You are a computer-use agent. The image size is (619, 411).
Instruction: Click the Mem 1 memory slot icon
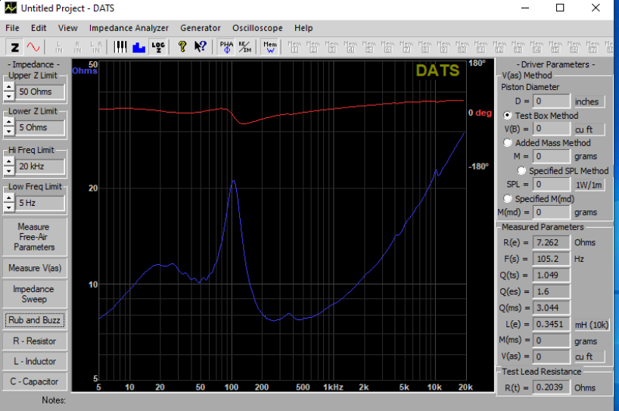pyautogui.click(x=294, y=48)
